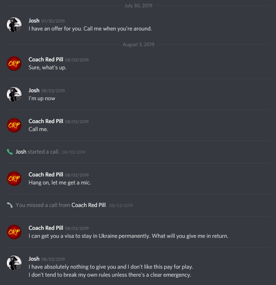This screenshot has width=276, height=285.
Task: Click the "Call me." message text
Action: pos(38,129)
